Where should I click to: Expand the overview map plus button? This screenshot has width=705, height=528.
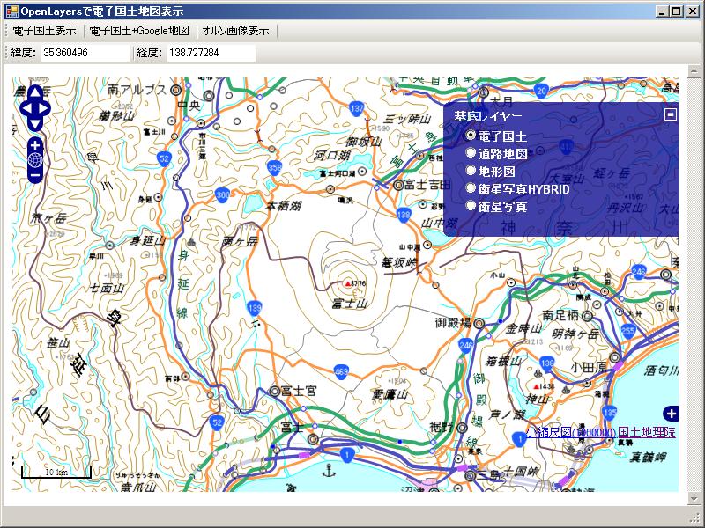point(671,414)
